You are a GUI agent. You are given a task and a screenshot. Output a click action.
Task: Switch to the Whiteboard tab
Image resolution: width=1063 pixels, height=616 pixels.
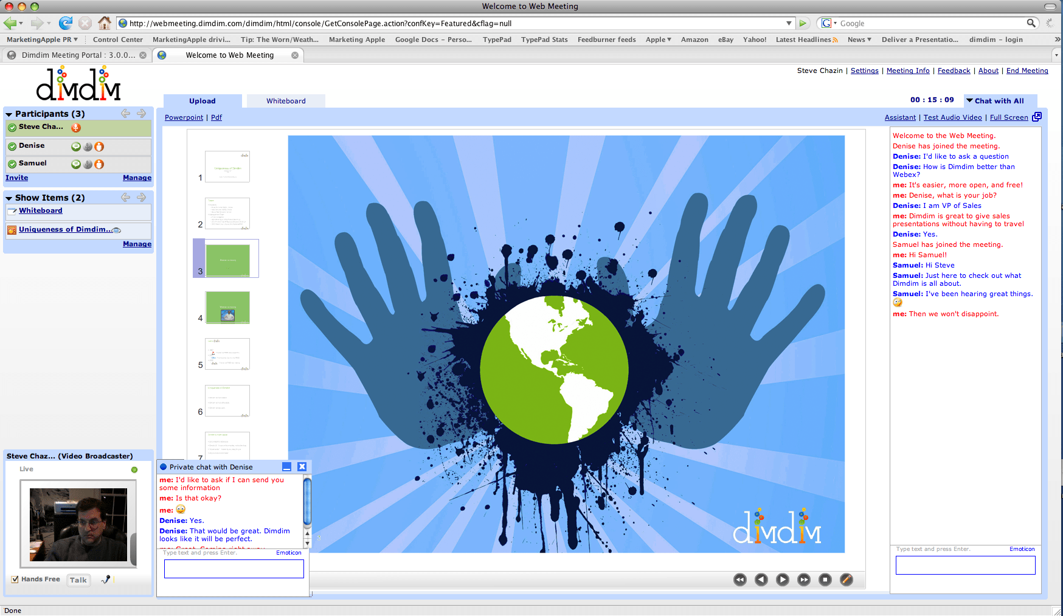coord(285,100)
